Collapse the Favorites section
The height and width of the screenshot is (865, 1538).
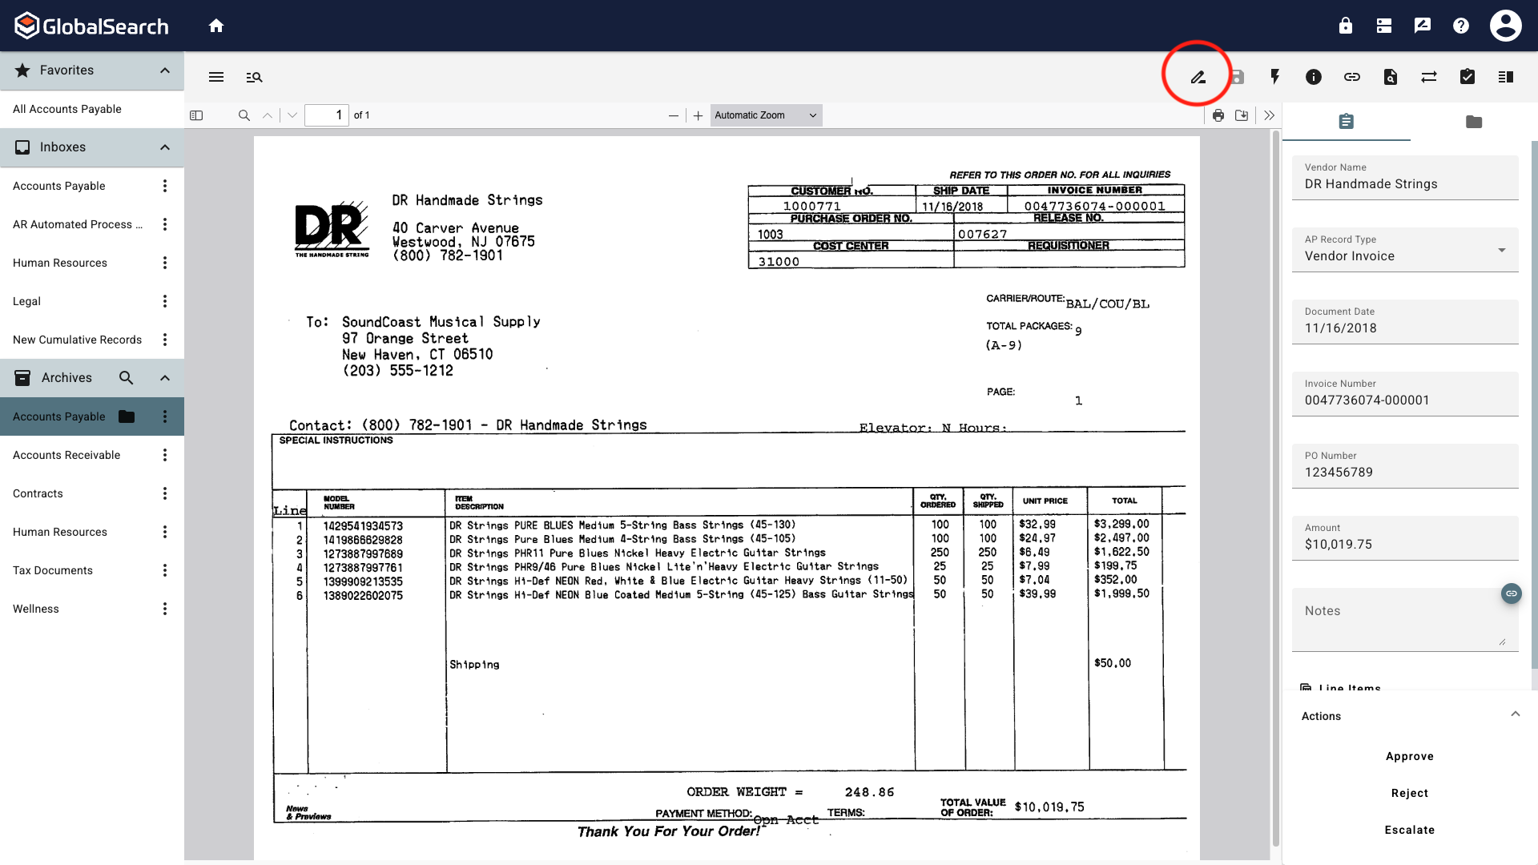[165, 70]
